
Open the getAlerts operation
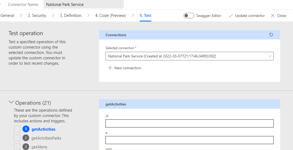coord(39,147)
